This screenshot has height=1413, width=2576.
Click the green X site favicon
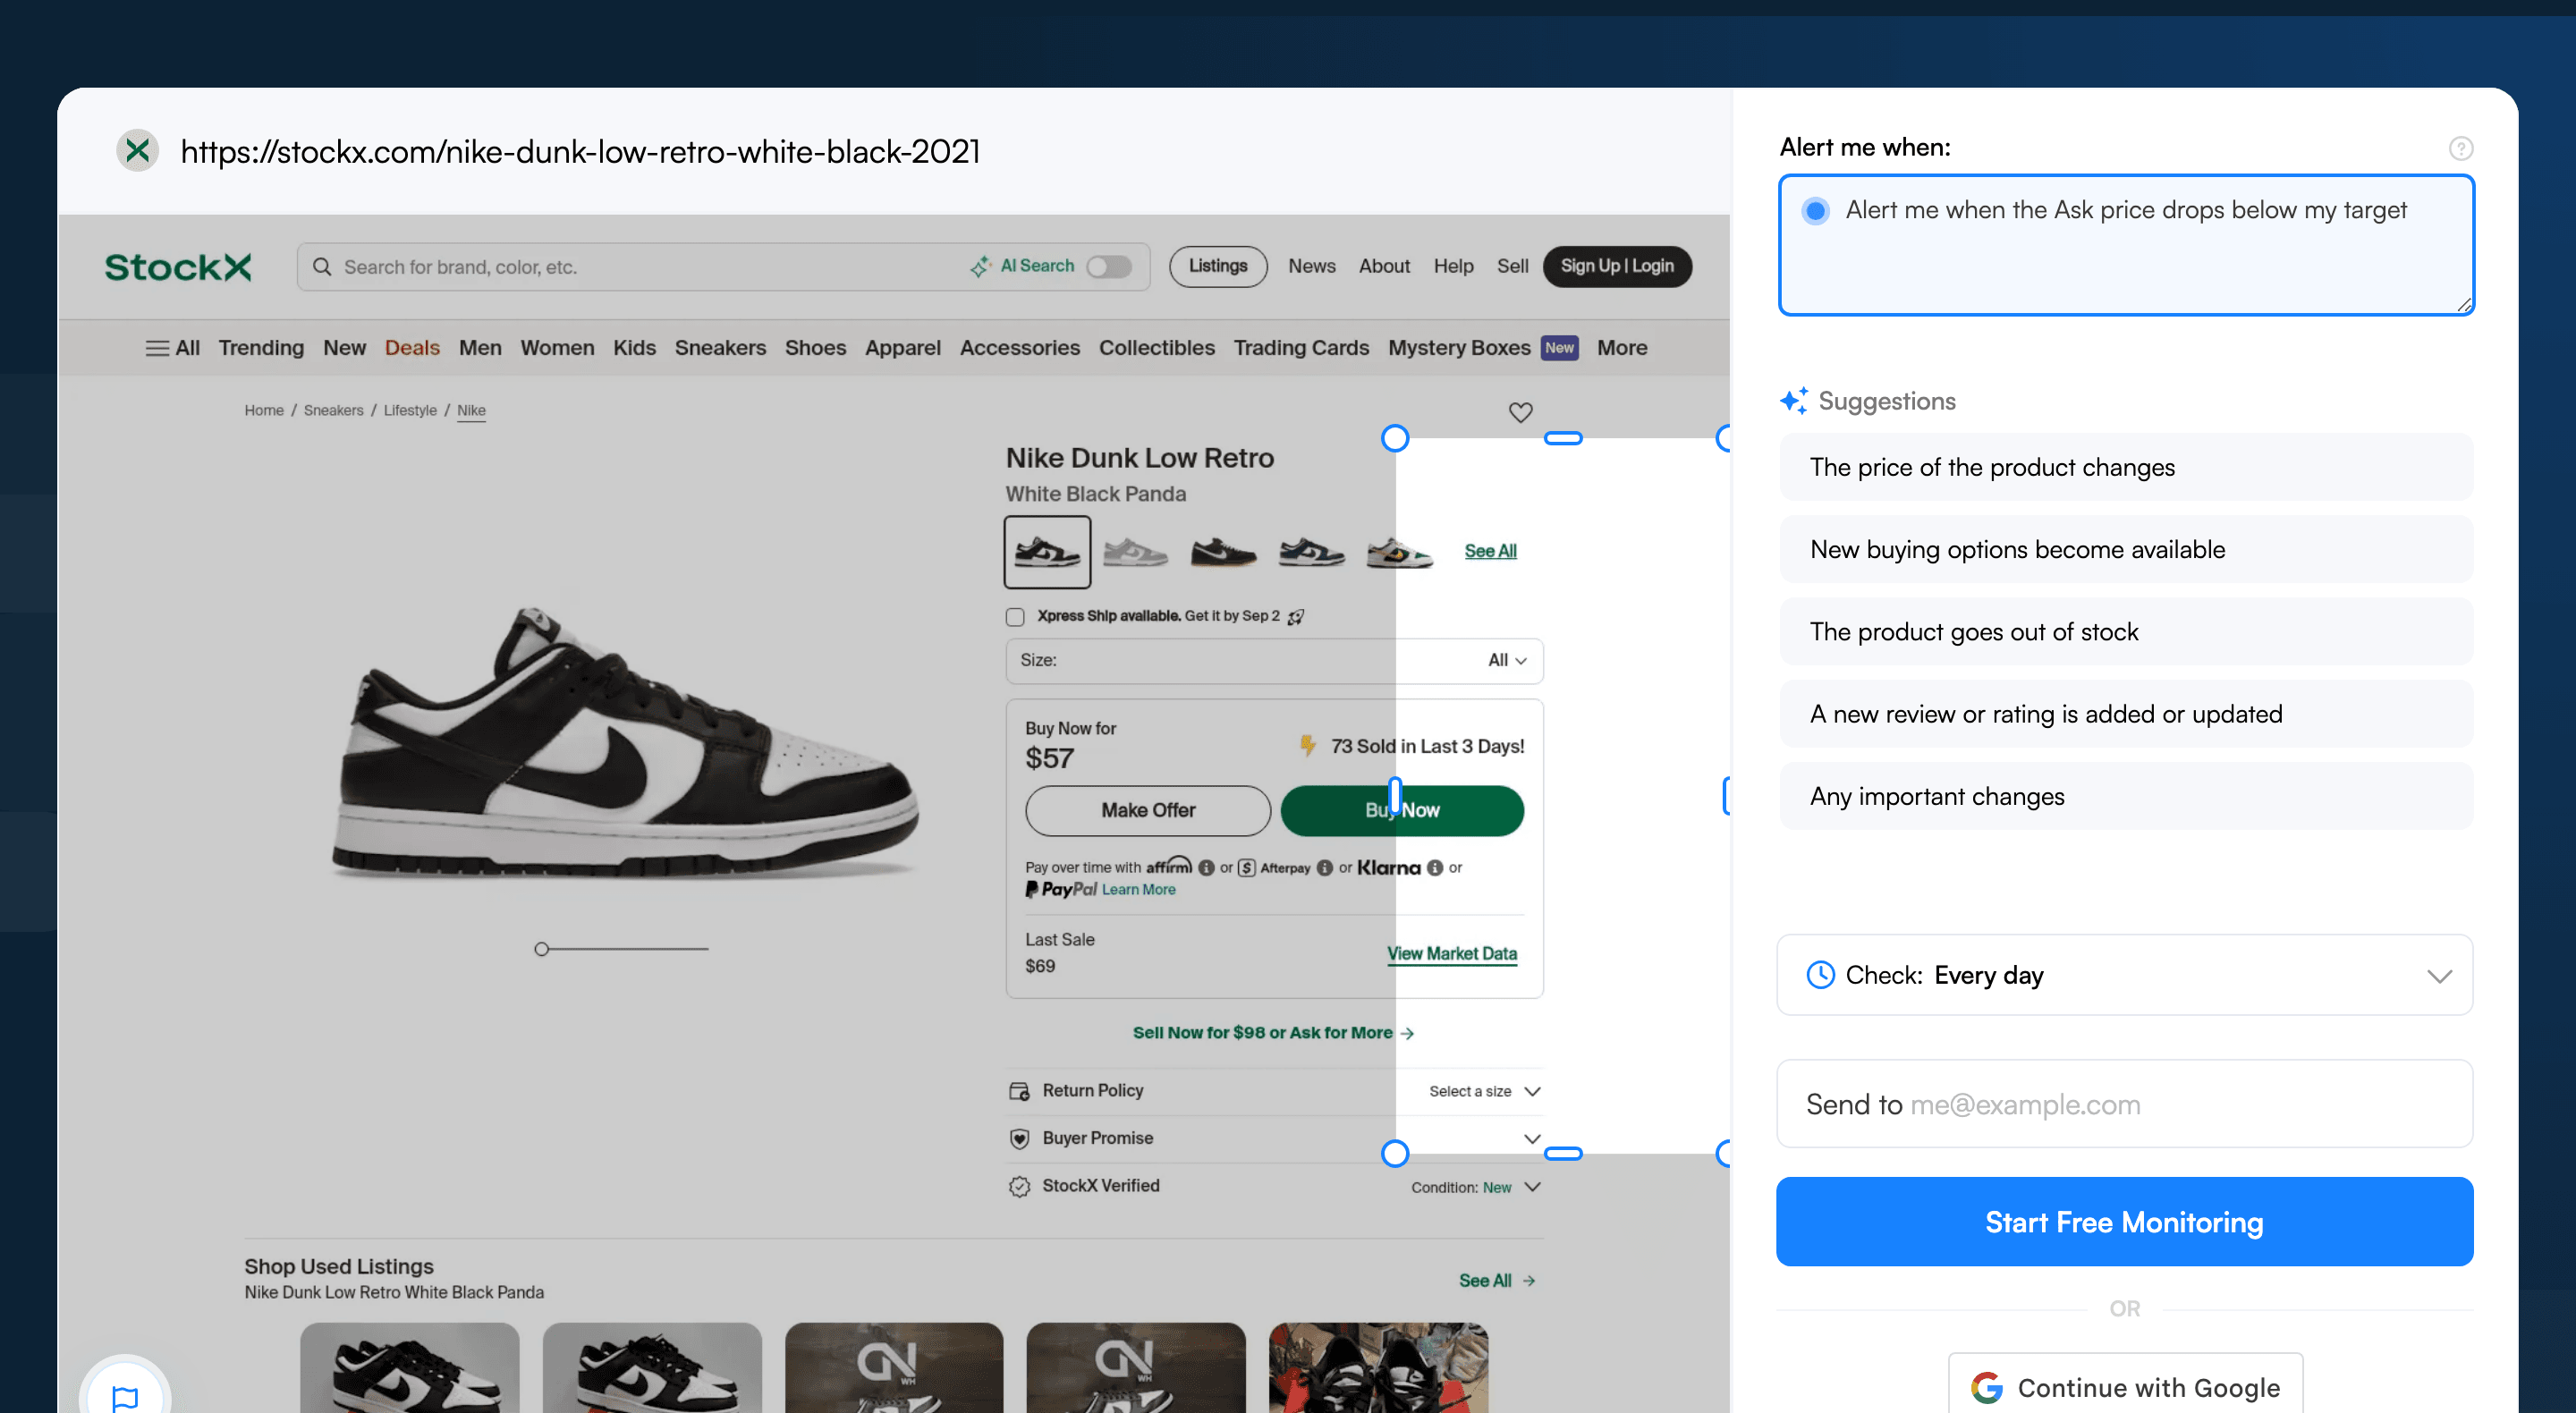click(x=138, y=151)
